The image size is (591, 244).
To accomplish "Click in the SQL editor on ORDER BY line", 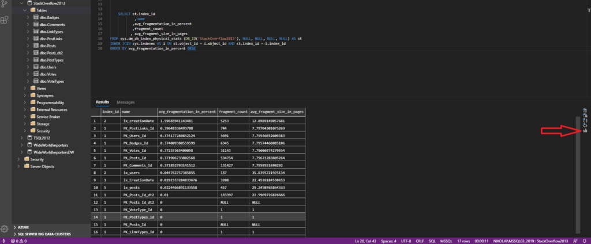I will pyautogui.click(x=152, y=48).
